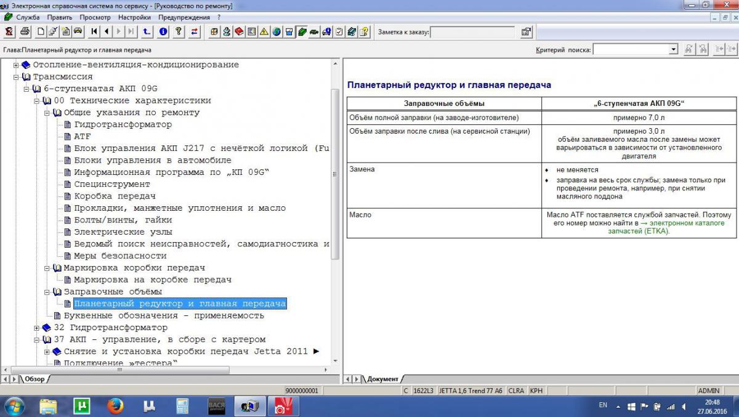Viewport: 739px width, 417px height.
Task: Click the green book toolbar icon
Action: pyautogui.click(x=302, y=31)
